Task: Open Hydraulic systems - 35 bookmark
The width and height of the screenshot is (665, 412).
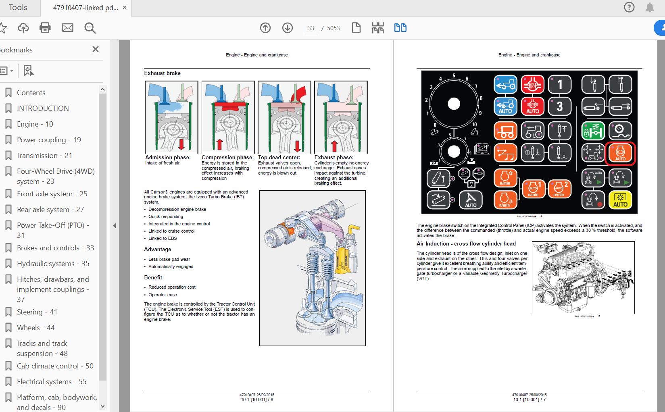Action: (53, 264)
